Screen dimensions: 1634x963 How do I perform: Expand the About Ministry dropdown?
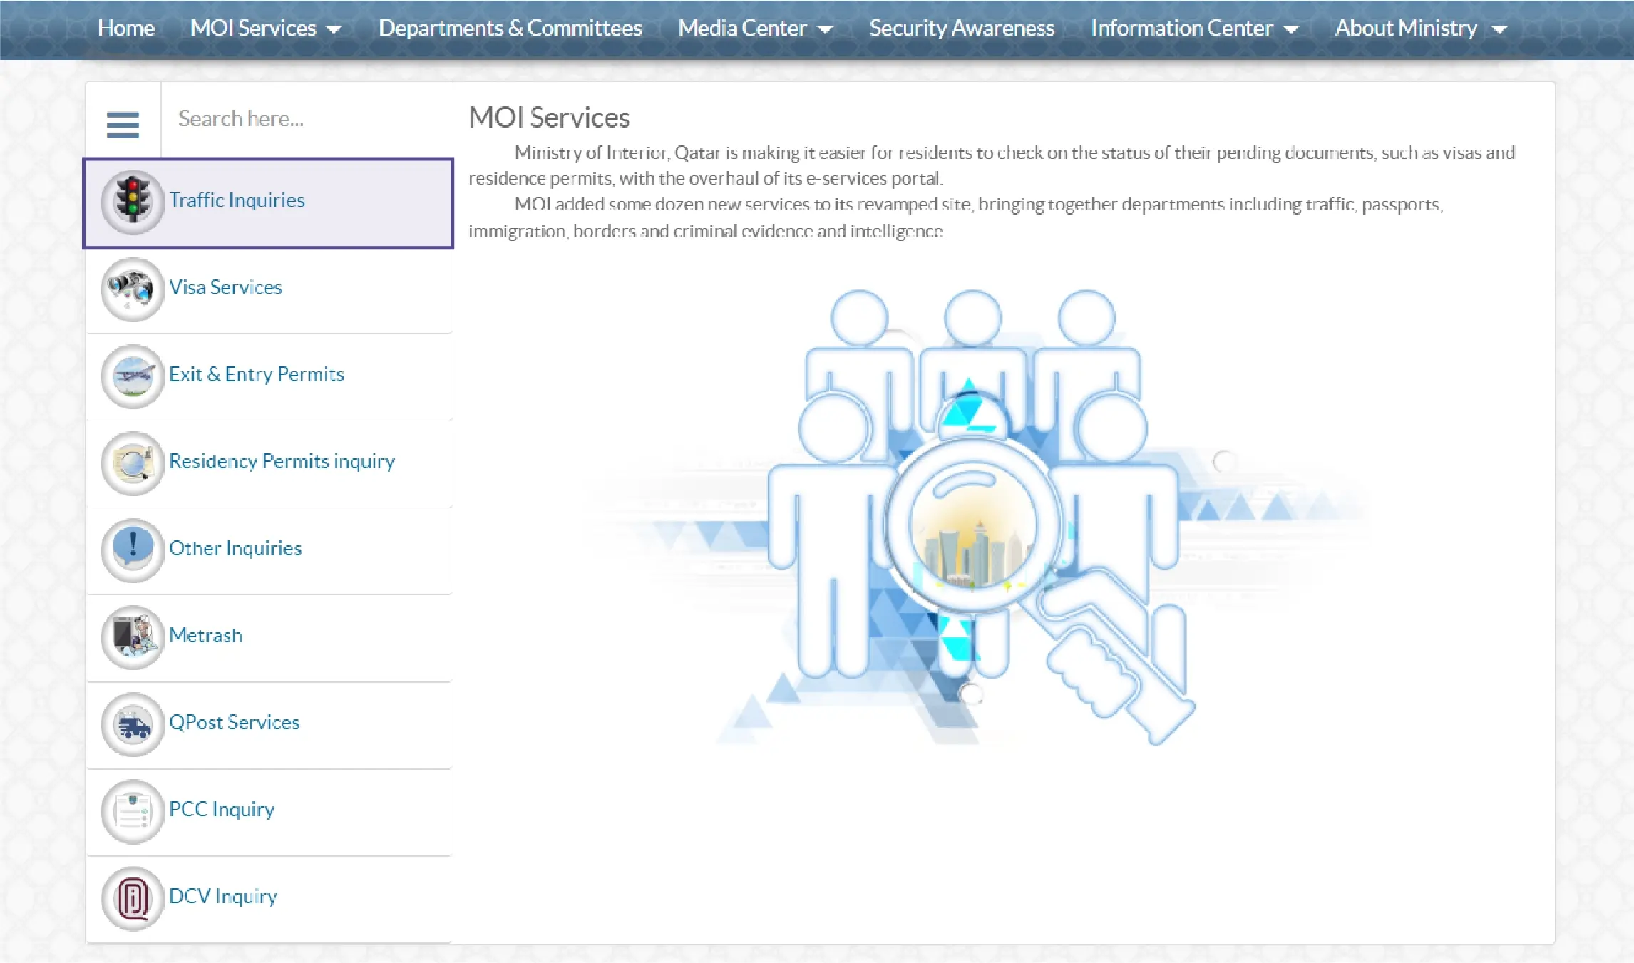1499,30
